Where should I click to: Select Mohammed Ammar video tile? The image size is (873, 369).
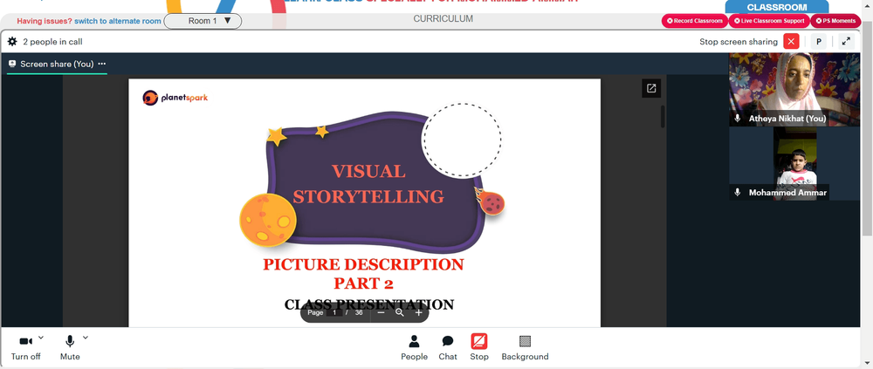pyautogui.click(x=794, y=164)
